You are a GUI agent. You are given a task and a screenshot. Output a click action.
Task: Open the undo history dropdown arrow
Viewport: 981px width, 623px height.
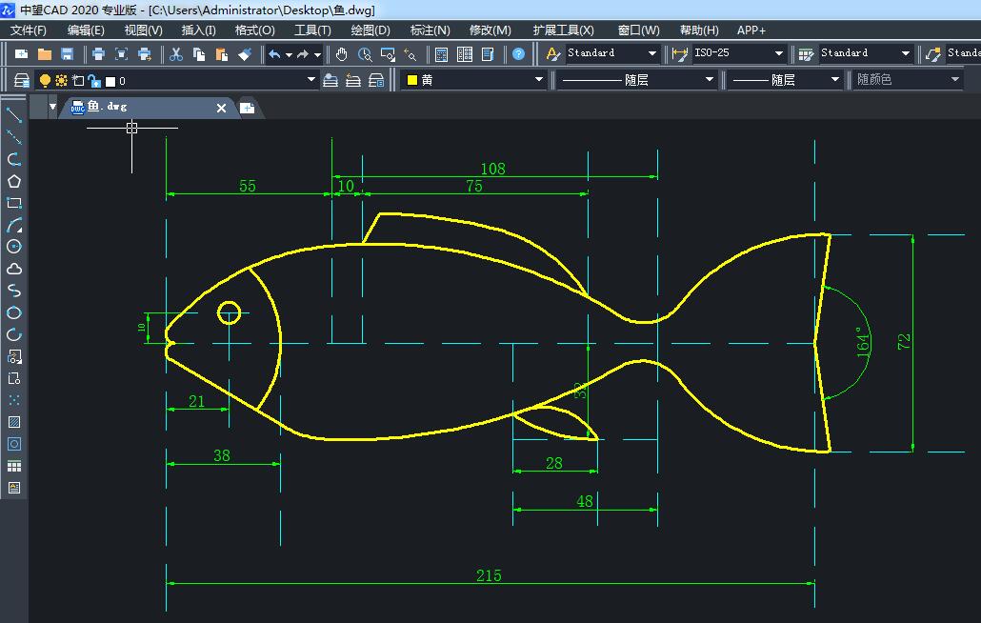coord(289,54)
